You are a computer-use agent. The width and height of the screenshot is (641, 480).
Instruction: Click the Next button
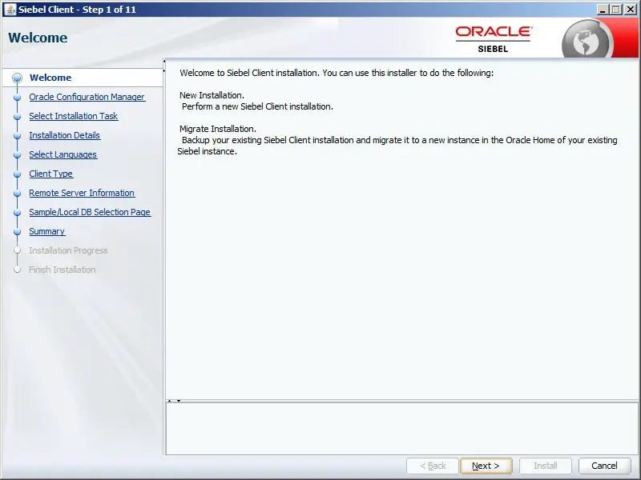tap(486, 466)
